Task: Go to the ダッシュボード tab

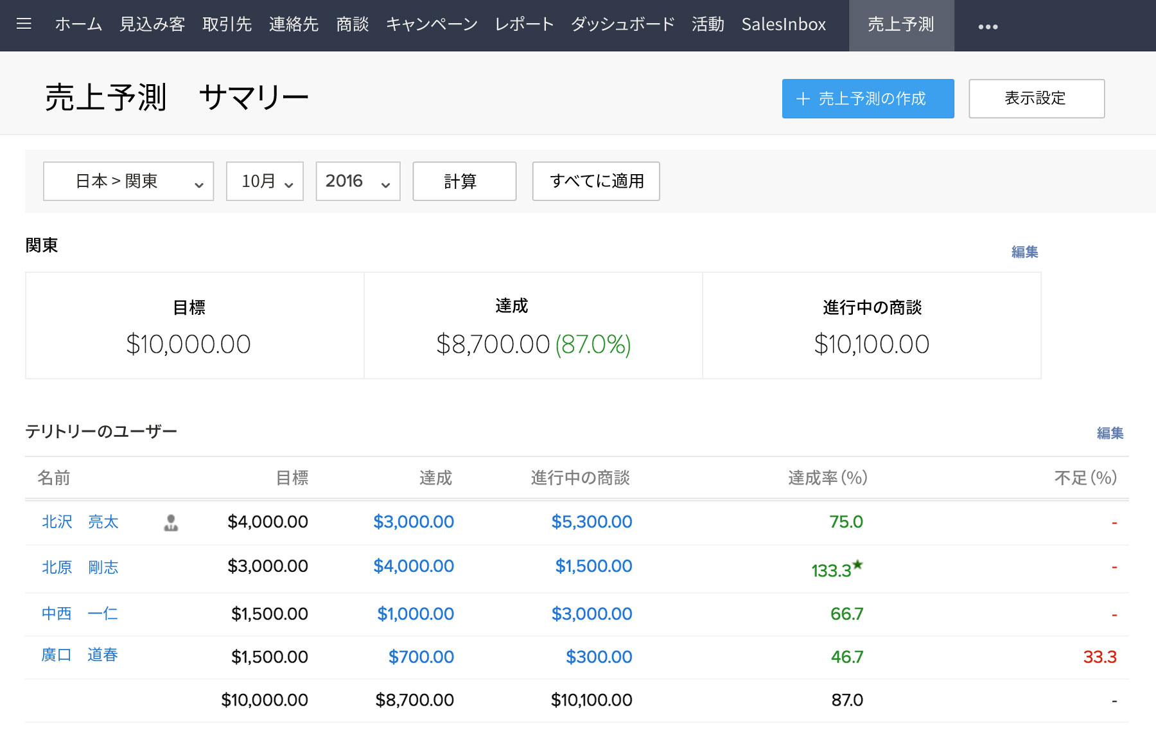Action: [622, 24]
